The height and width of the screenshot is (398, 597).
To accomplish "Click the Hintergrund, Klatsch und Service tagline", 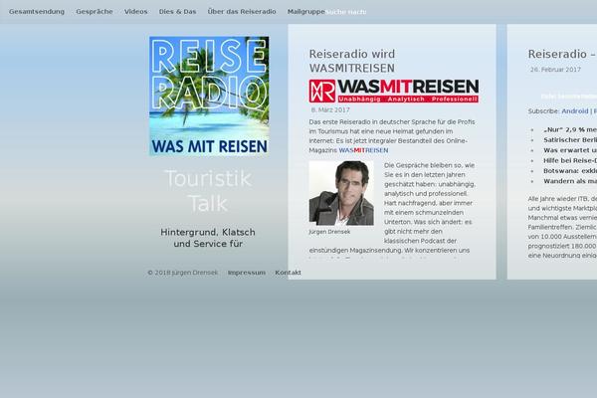I will click(x=208, y=238).
